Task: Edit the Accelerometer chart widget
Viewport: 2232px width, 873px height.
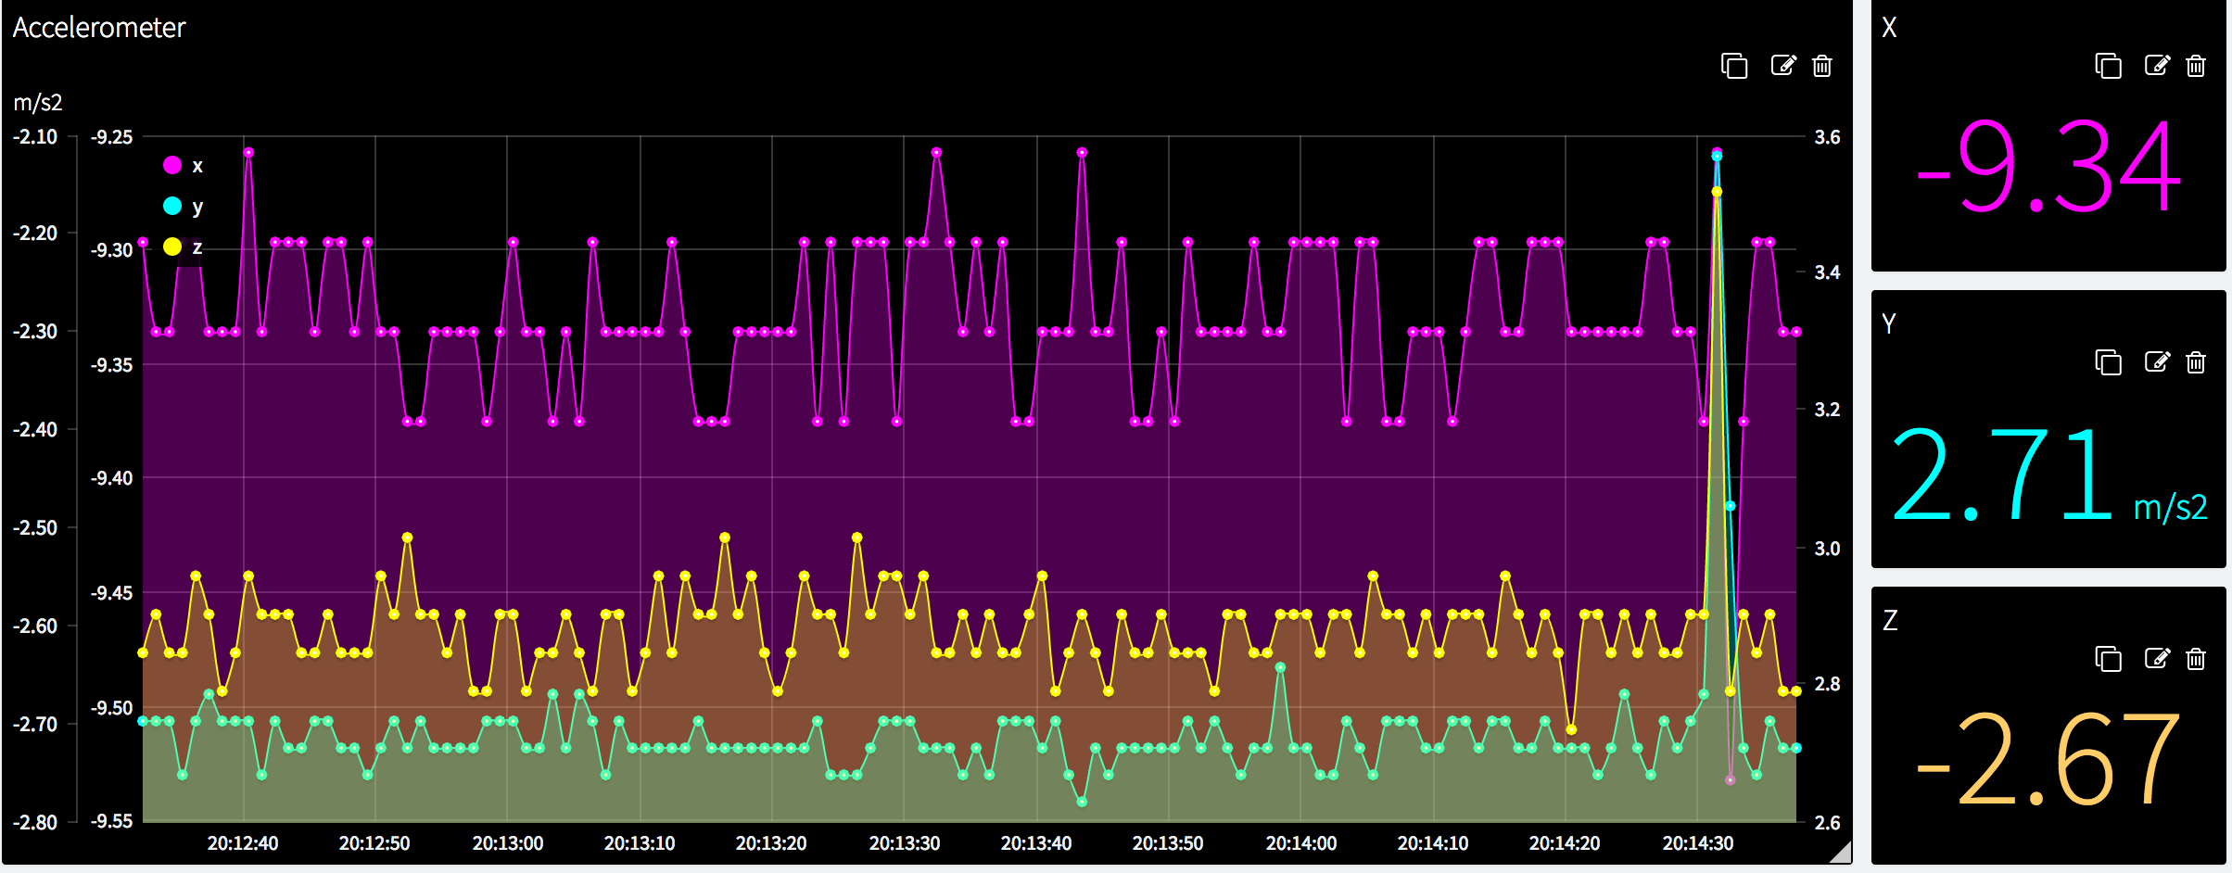Action: 1782,66
